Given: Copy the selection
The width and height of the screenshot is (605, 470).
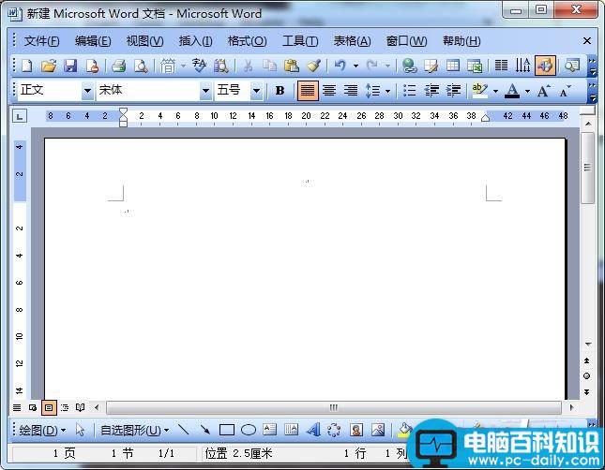Looking at the screenshot, I should 270,66.
